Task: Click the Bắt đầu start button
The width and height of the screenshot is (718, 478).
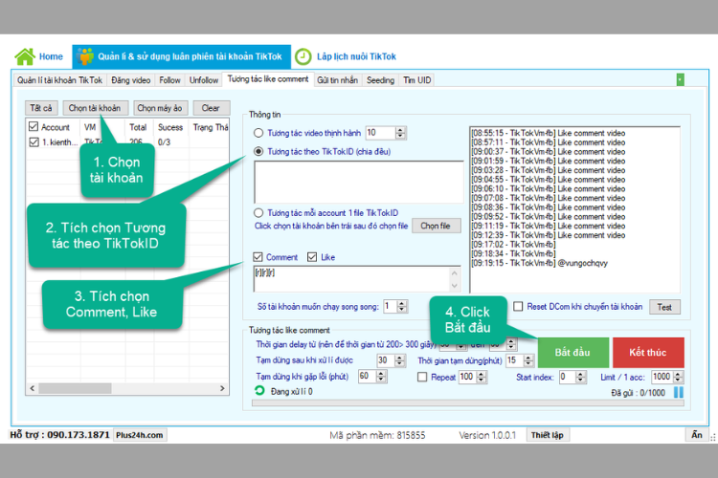Action: coord(573,352)
